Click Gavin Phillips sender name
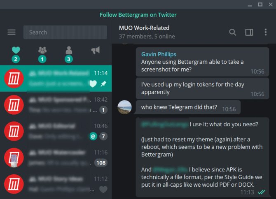The image size is (276, 199). [159, 54]
